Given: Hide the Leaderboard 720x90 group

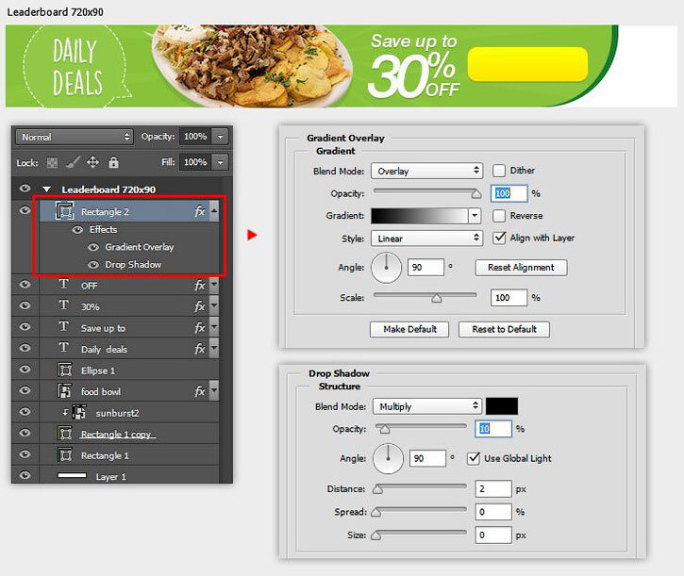Looking at the screenshot, I should (x=25, y=189).
